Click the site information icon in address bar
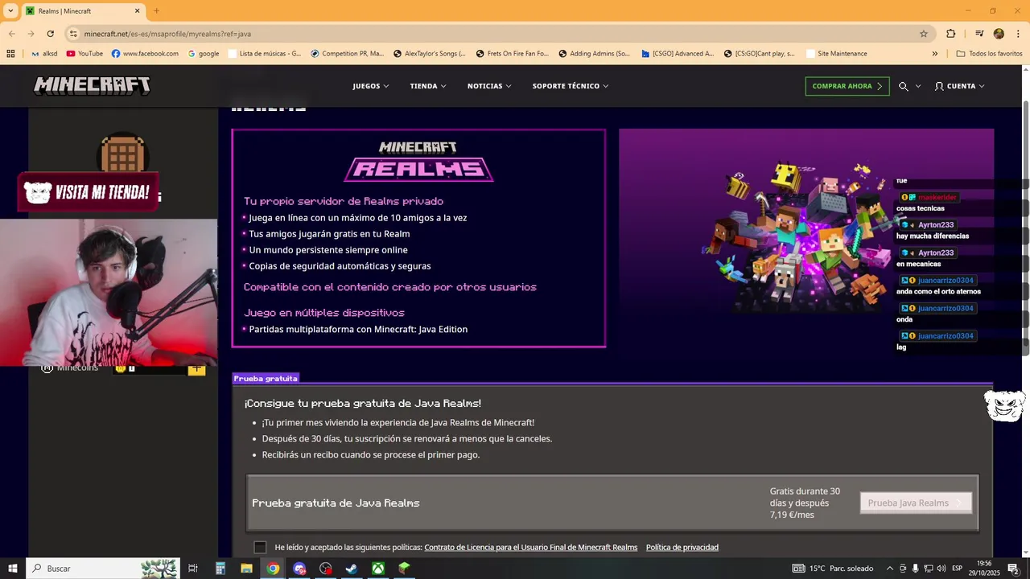1030x579 pixels. pyautogui.click(x=73, y=34)
